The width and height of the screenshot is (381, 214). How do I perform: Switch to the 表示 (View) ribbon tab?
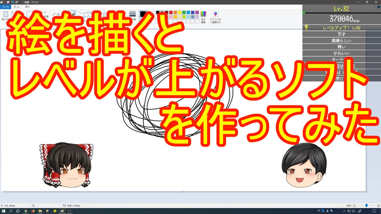click(x=27, y=7)
